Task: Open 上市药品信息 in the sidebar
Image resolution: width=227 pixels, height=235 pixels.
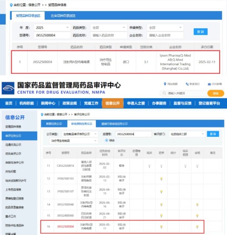Action: [x=13, y=190]
